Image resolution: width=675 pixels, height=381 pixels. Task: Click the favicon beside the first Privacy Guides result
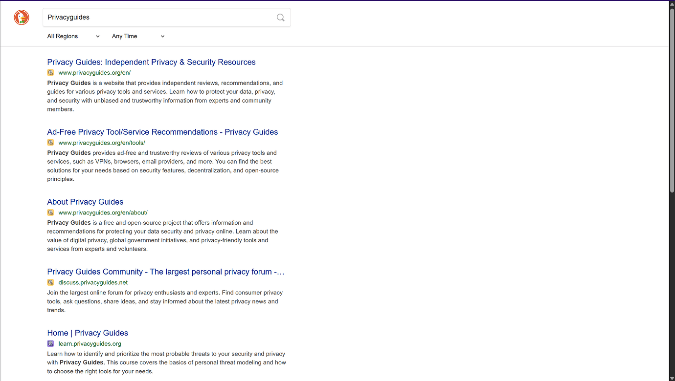tap(51, 72)
